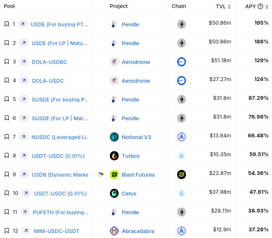Open the Notional V3 project link
272x238 pixels.
click(x=136, y=137)
